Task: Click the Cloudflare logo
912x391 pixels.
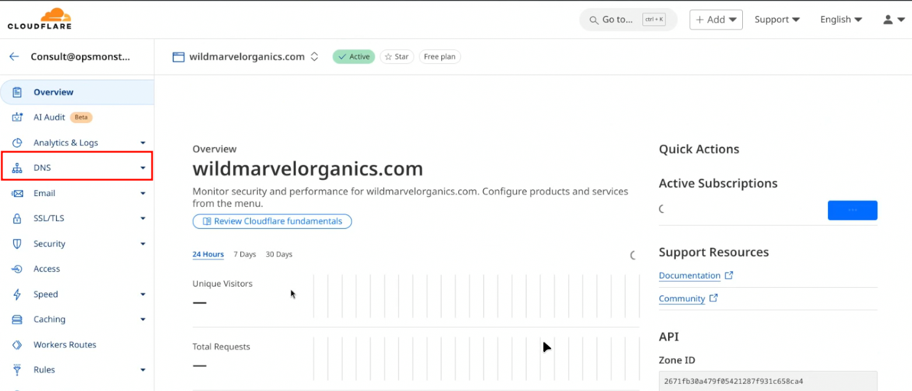Action: point(40,19)
